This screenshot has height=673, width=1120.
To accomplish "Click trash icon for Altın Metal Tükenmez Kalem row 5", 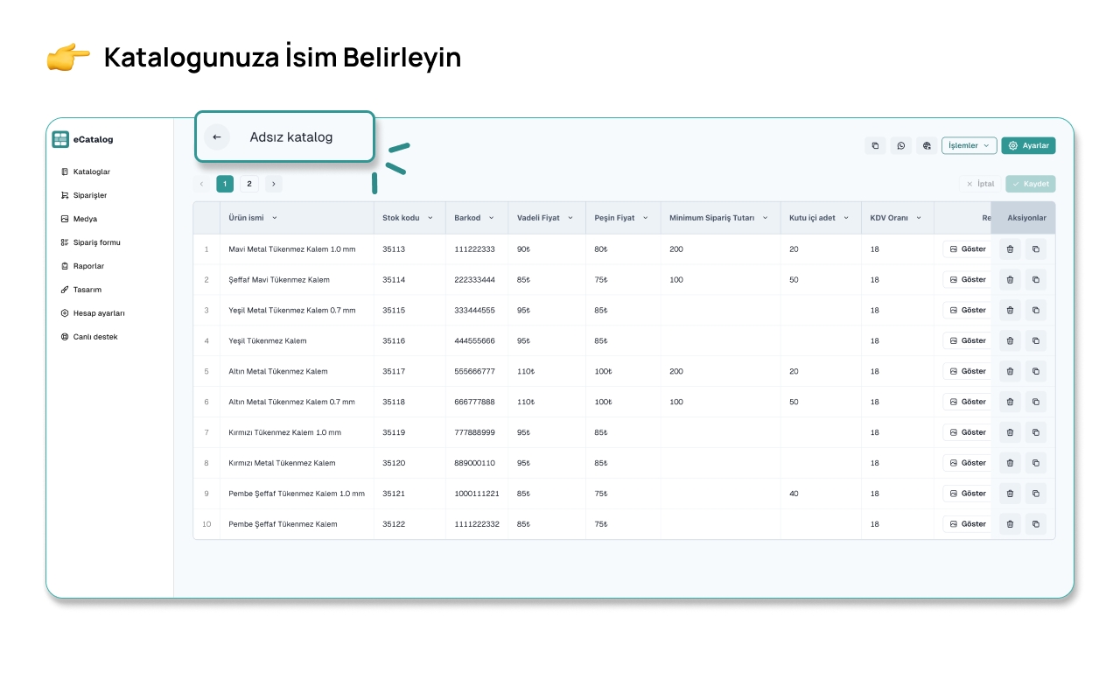I will coord(1010,371).
